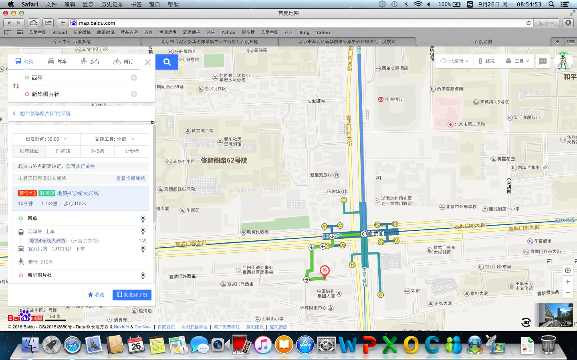Expand the 出发时间 departure time dropdown
Viewport: 577px width, 360px height.
click(x=46, y=139)
